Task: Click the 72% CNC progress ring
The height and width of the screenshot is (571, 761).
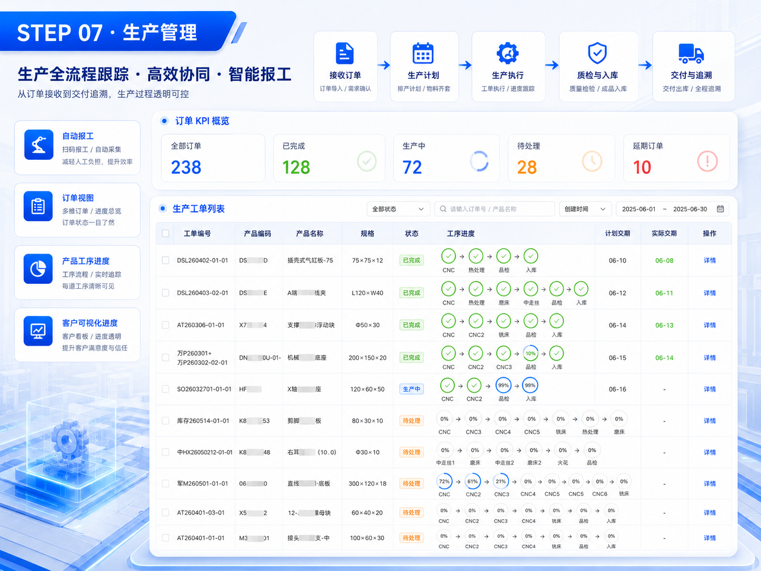Action: click(x=444, y=481)
